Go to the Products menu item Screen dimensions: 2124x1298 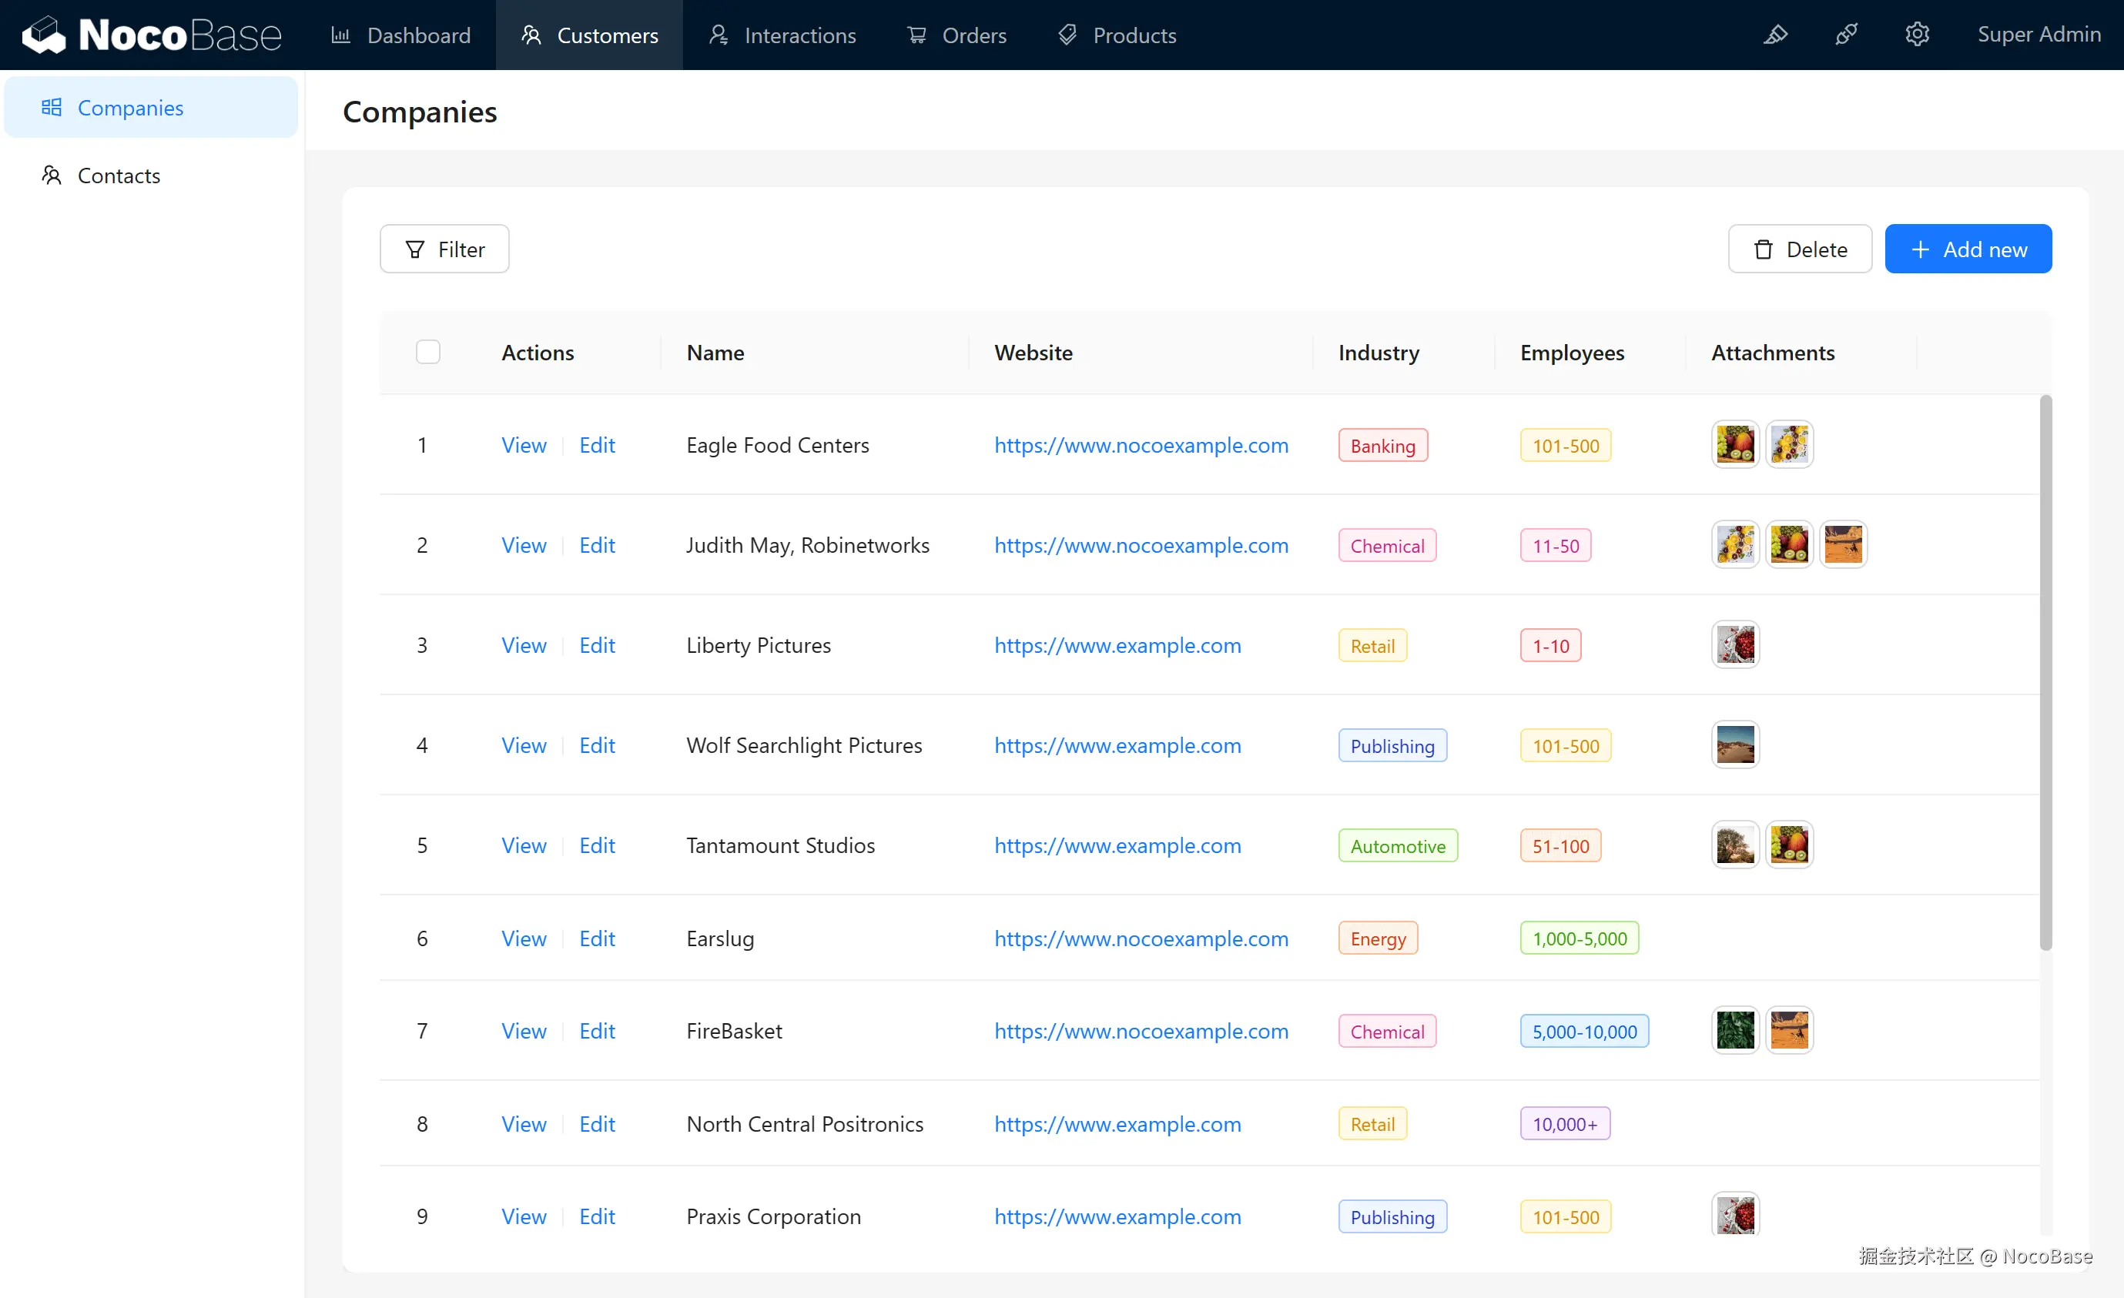click(1117, 35)
